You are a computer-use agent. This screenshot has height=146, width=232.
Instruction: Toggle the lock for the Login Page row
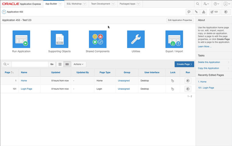pos(172,89)
